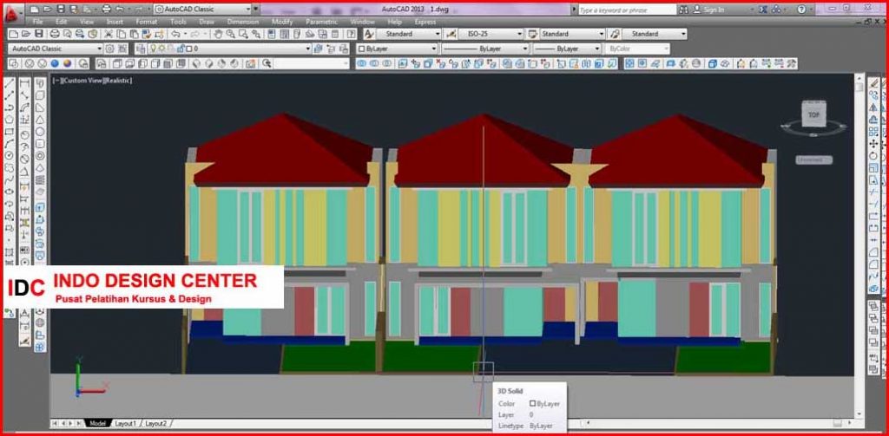Toggle layer freeze sun icon
The height and width of the screenshot is (436, 889).
[x=161, y=49]
